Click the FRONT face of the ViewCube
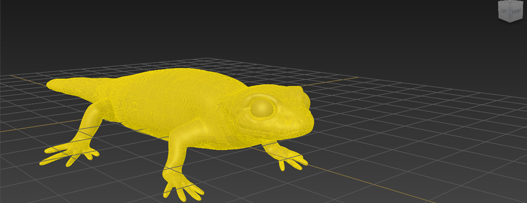The width and height of the screenshot is (527, 203). [517, 12]
